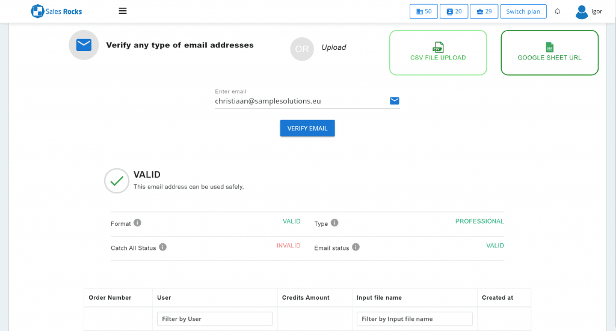Click the company credits counter showing 50

(x=423, y=11)
